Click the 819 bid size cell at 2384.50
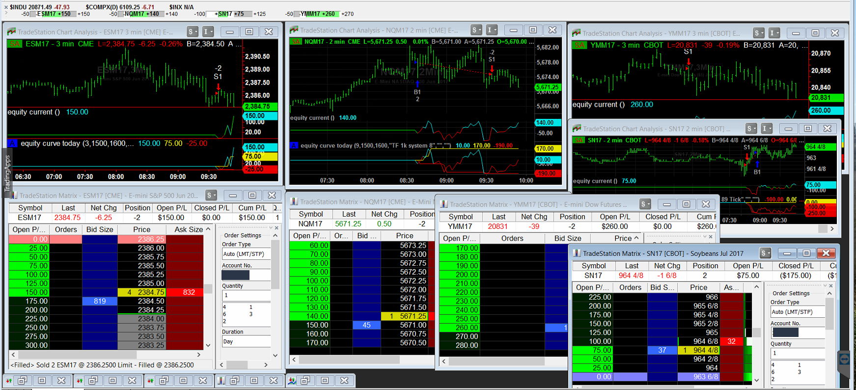The height and width of the screenshot is (390, 856). (x=100, y=301)
